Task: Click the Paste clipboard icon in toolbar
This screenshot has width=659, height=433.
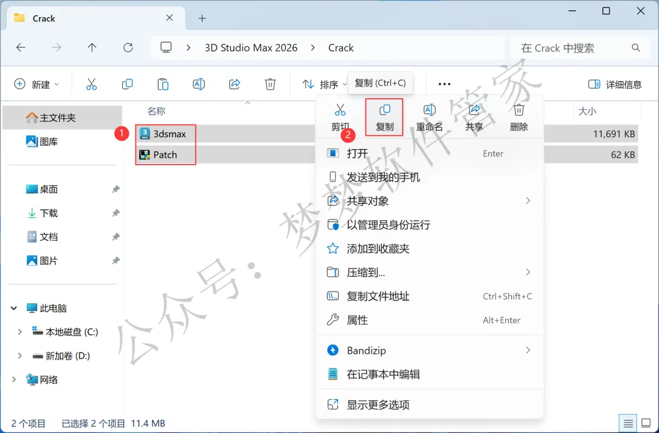Action: (163, 84)
